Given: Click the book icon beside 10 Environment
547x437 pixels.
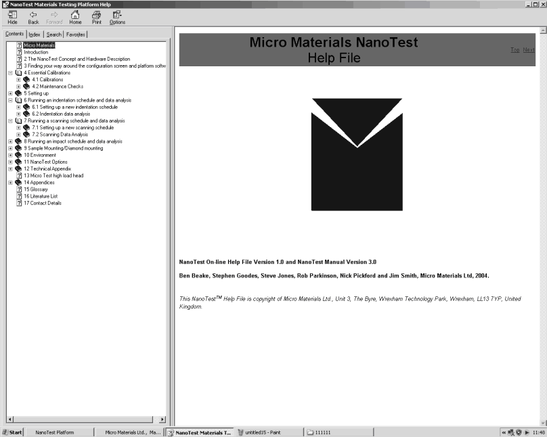Looking at the screenshot, I should pos(18,155).
